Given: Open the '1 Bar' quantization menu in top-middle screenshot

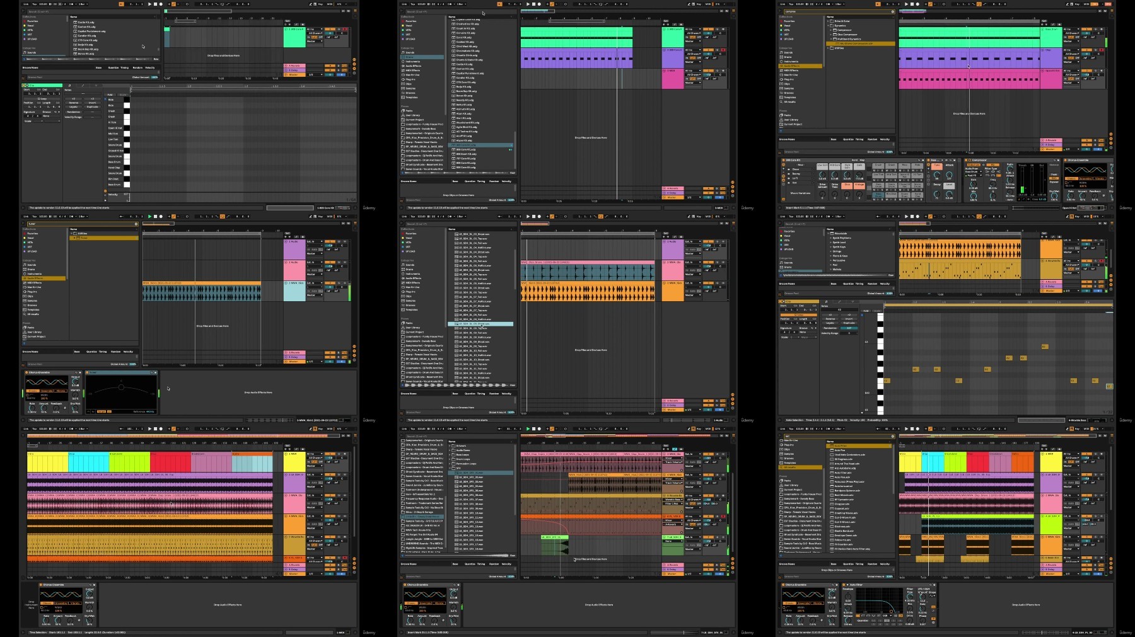Looking at the screenshot, I should coord(462,4).
